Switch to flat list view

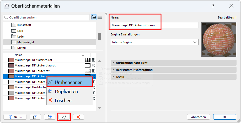coord(100,17)
